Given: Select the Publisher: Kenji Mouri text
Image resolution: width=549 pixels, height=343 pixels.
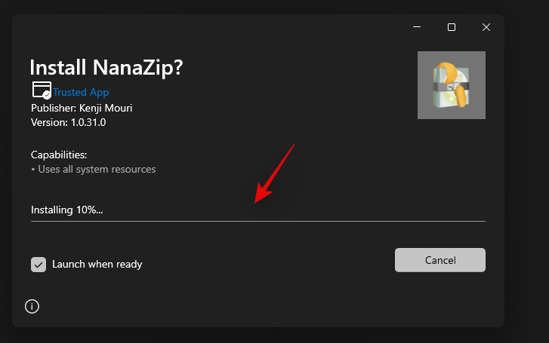Looking at the screenshot, I should 82,108.
